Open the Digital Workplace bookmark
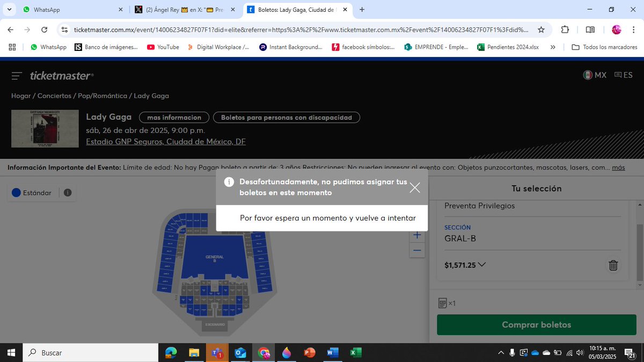Screen dimensions: 644x362 click(x=218, y=47)
